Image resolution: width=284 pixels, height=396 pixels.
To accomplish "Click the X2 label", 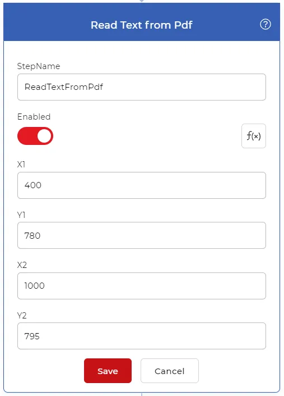I will (22, 265).
